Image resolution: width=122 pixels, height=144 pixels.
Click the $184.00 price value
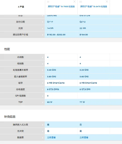coord(84,35)
